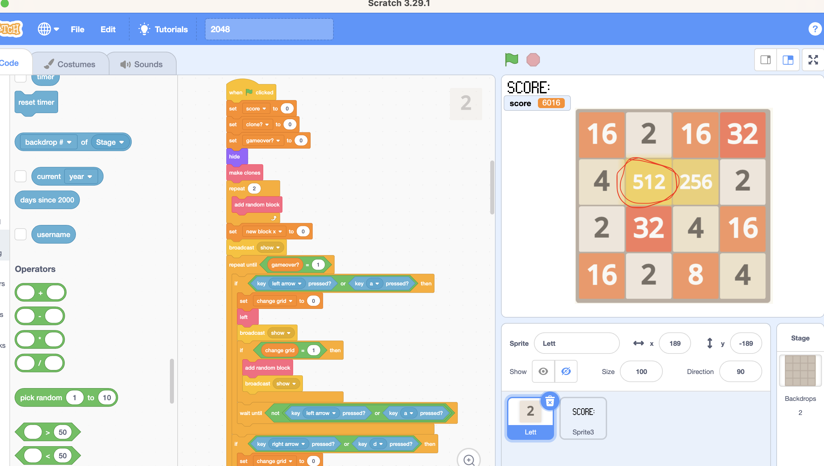The width and height of the screenshot is (824, 466).
Task: Check the current year reporter checkbox
Action: click(x=20, y=176)
